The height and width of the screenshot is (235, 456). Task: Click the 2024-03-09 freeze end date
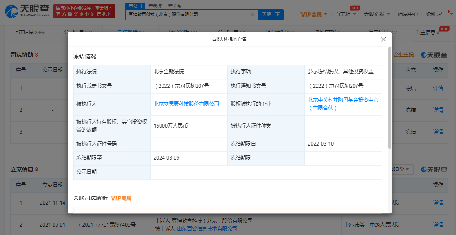[x=167, y=158]
